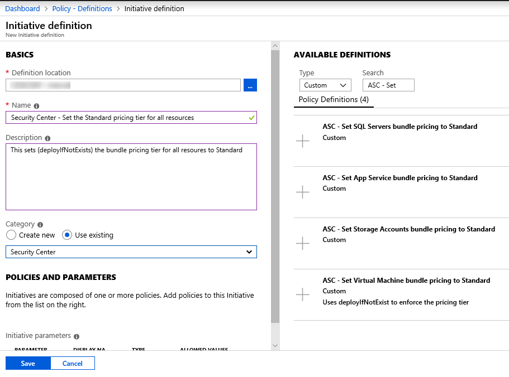Go to Policy - Definitions breadcrumb
This screenshot has width=509, height=377.
pos(82,8)
